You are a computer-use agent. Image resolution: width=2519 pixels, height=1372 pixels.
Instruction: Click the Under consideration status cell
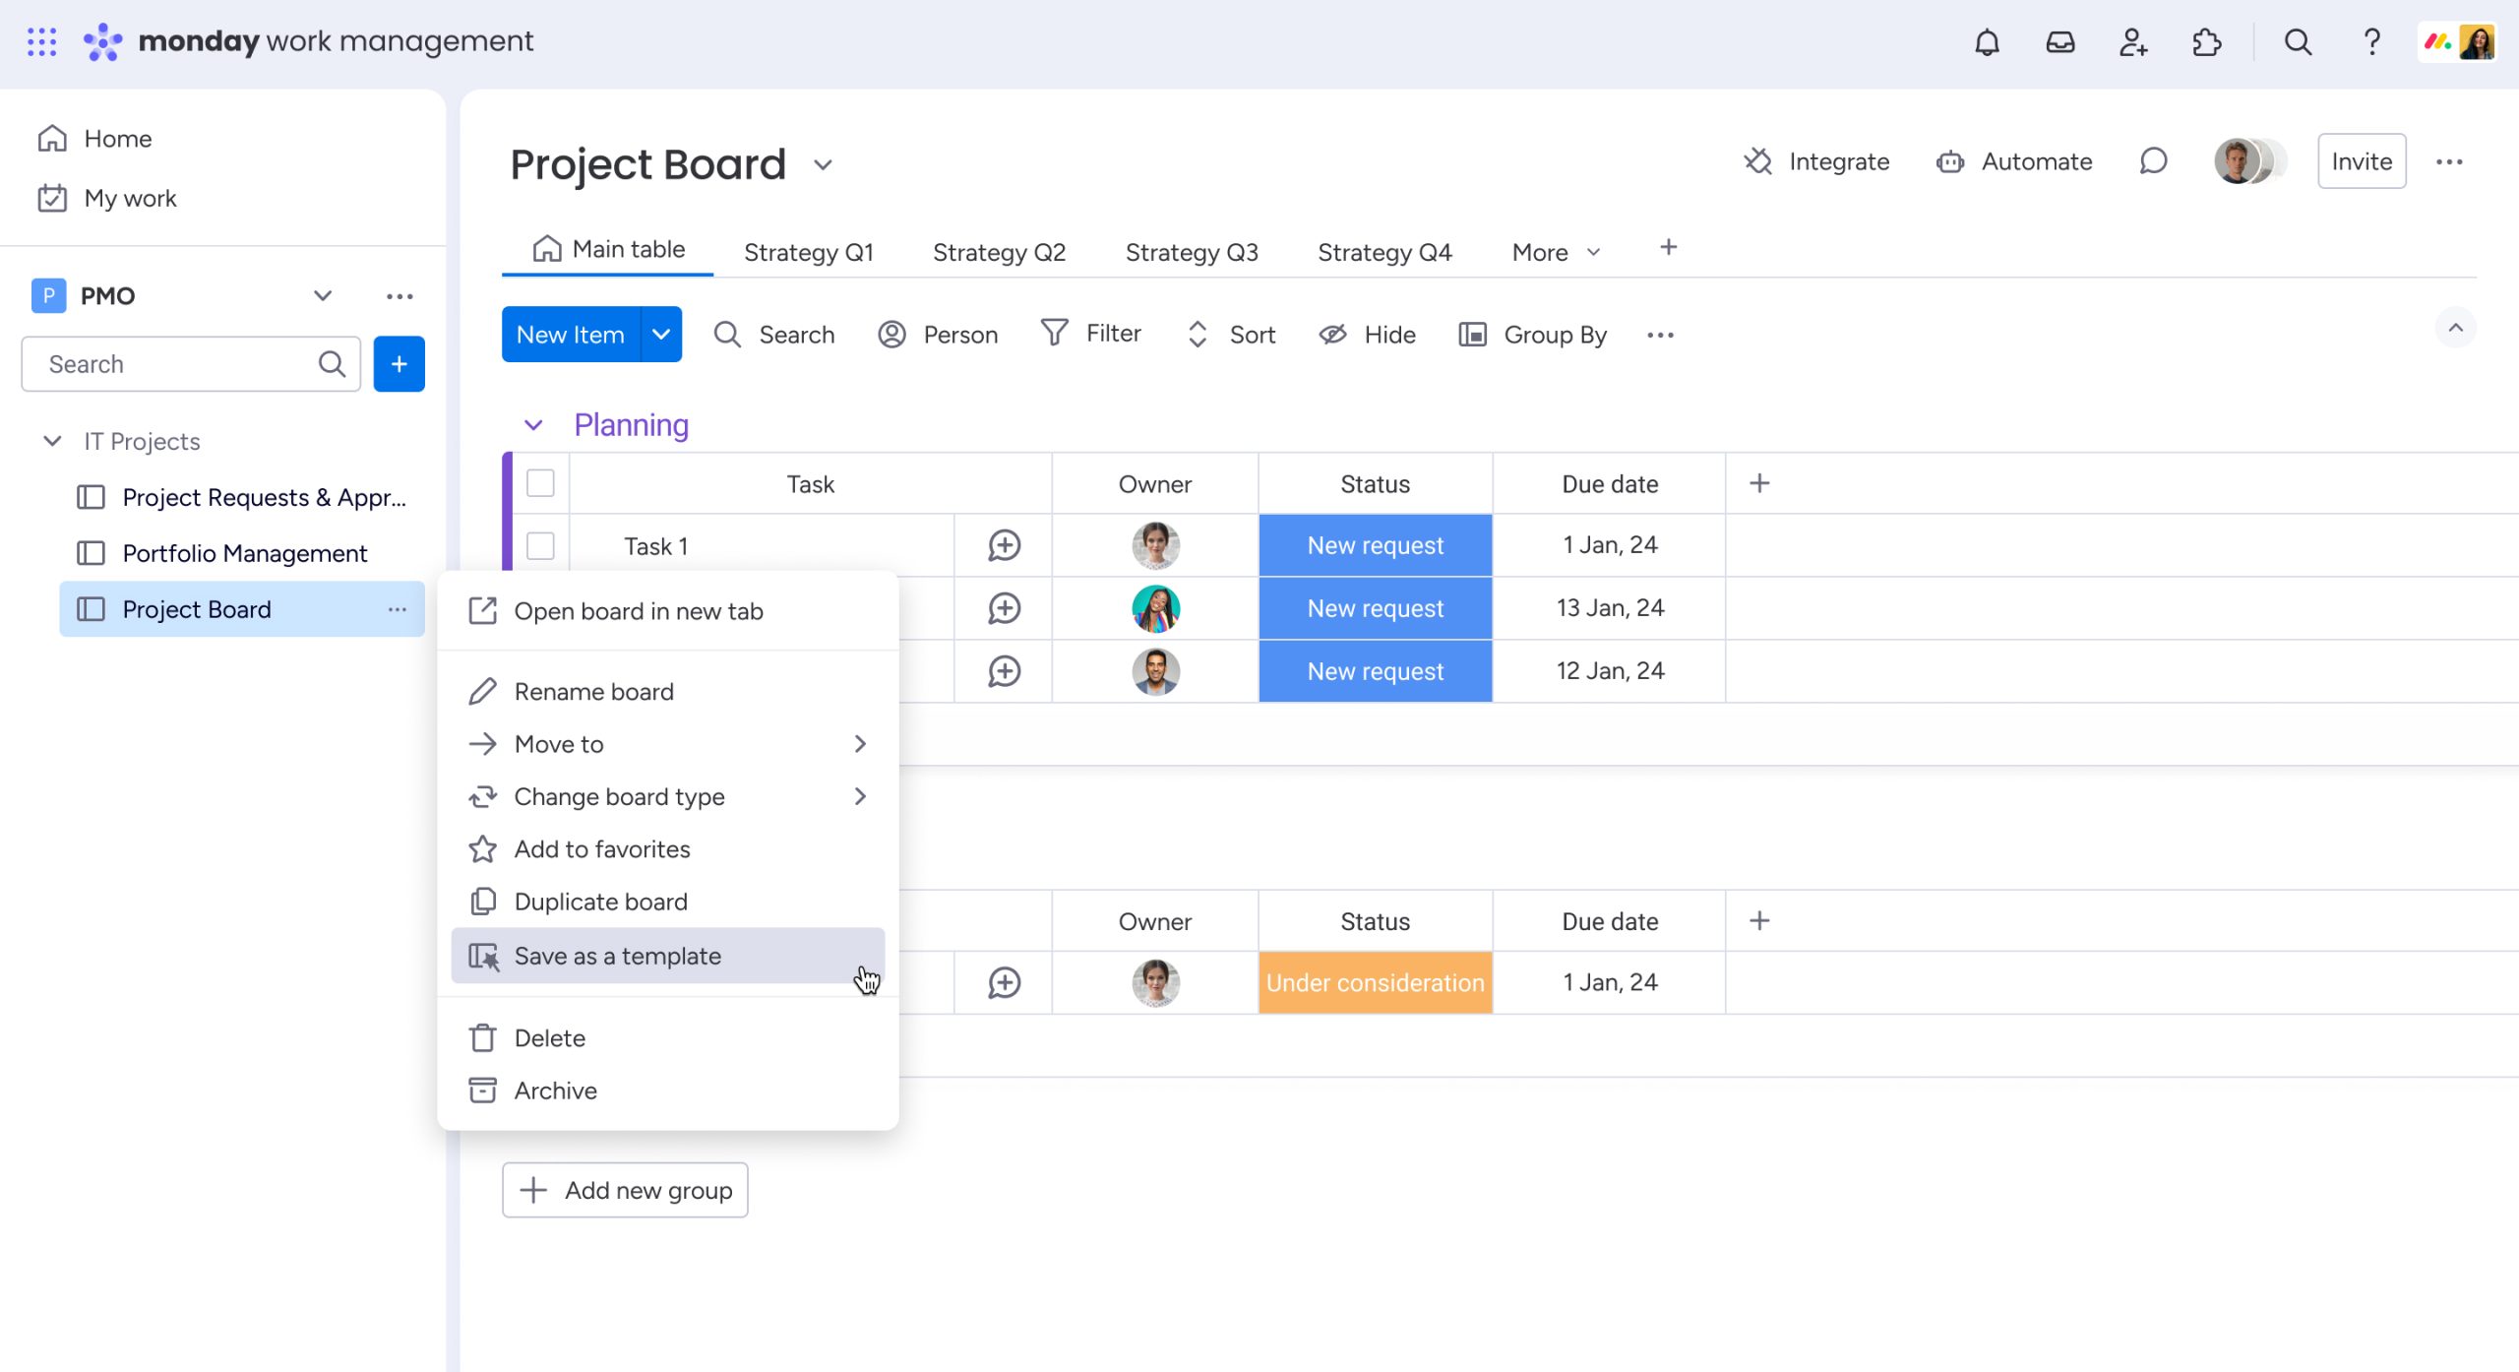coord(1375,982)
